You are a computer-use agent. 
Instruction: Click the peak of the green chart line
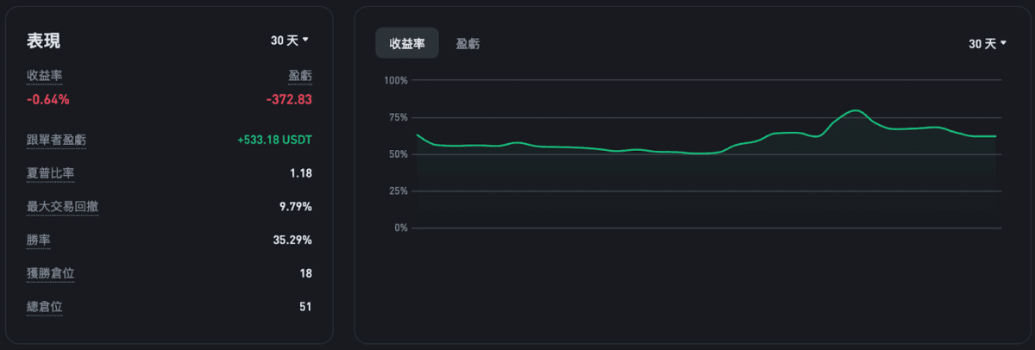click(x=855, y=110)
